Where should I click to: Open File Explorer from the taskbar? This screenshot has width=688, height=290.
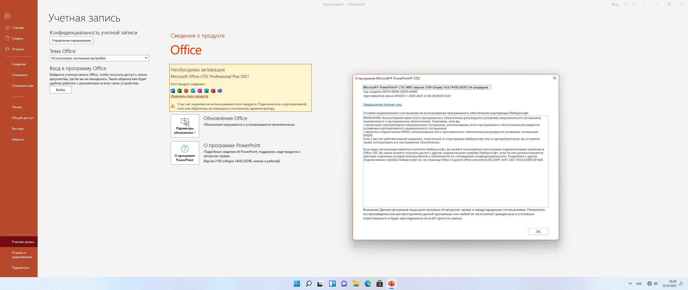tap(356, 284)
